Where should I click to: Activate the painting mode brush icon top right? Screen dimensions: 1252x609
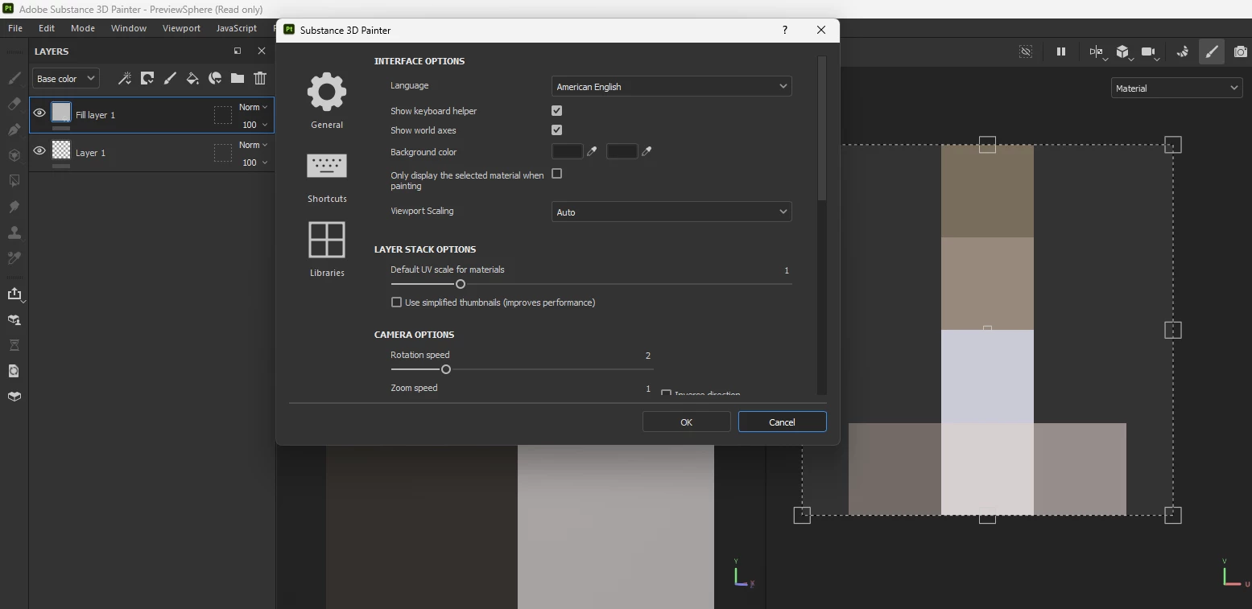click(1212, 51)
